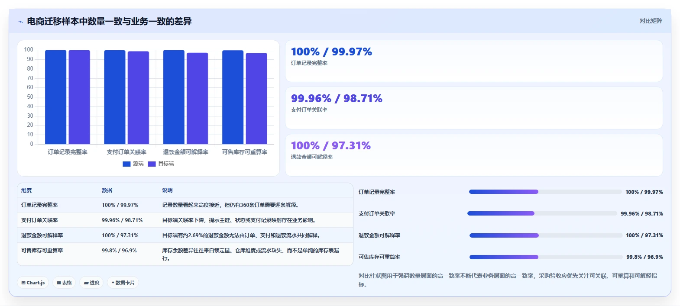This screenshot has width=680, height=306.
Task: Click the 可售库存可重算率 x-axis label
Action: 245,152
